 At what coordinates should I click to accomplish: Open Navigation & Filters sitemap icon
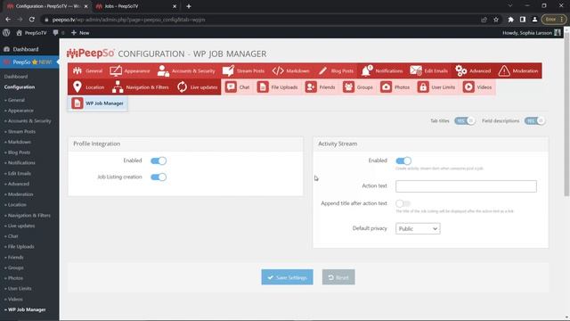(118, 87)
